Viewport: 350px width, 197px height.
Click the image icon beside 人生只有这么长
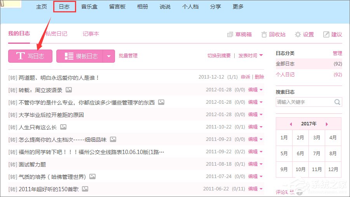(63, 127)
